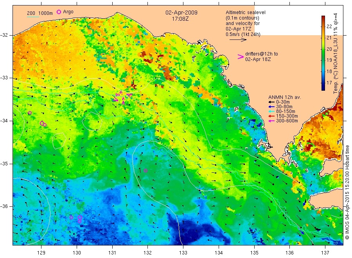Click the longitude axis label '132'

point(148,253)
